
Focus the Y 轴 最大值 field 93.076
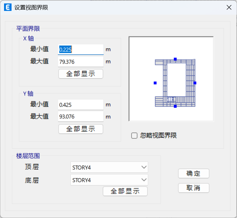click(80, 117)
